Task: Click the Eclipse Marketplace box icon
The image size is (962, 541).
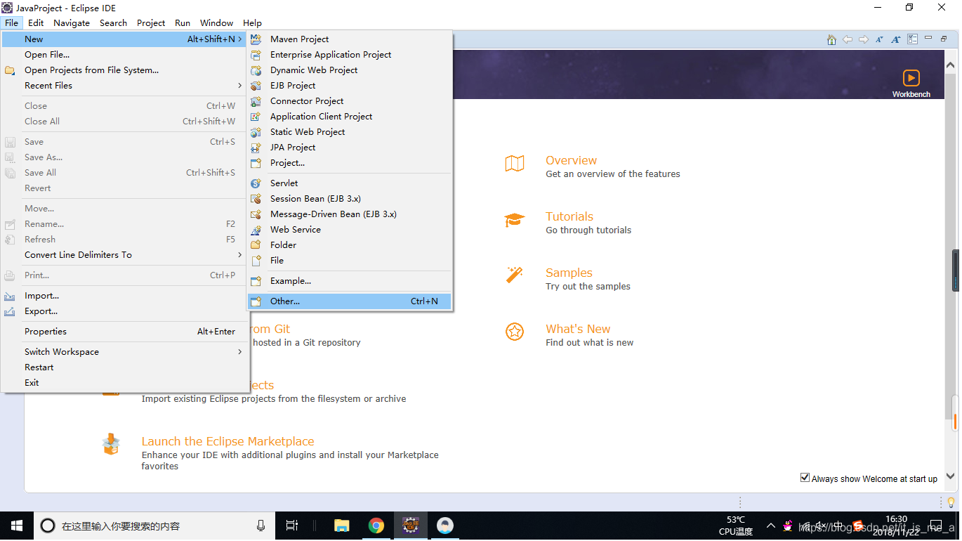Action: (111, 444)
